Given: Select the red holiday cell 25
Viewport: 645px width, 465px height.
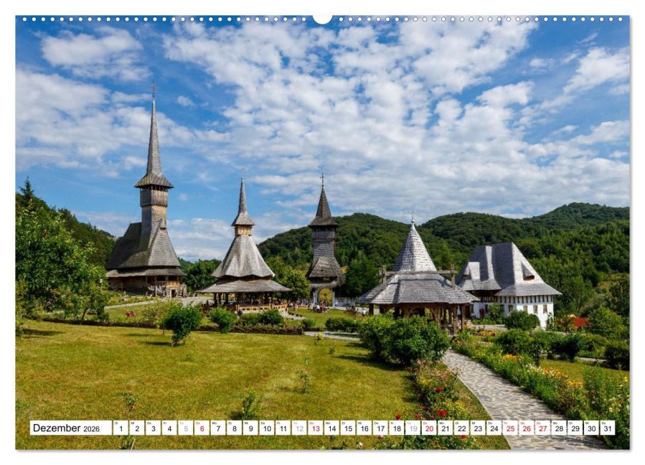Looking at the screenshot, I should (511, 428).
